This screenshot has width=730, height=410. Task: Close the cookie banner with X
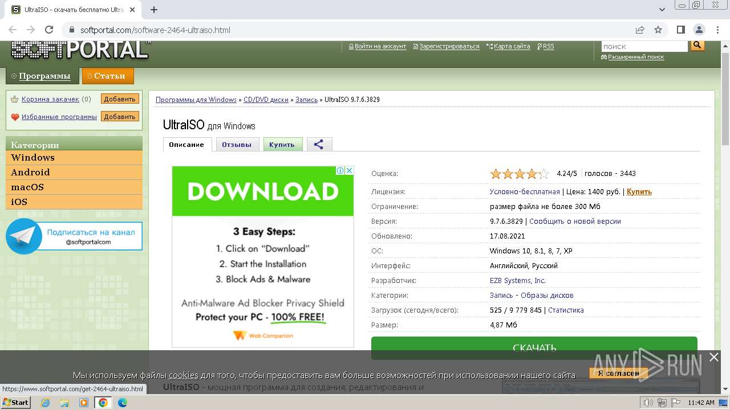pyautogui.click(x=713, y=357)
